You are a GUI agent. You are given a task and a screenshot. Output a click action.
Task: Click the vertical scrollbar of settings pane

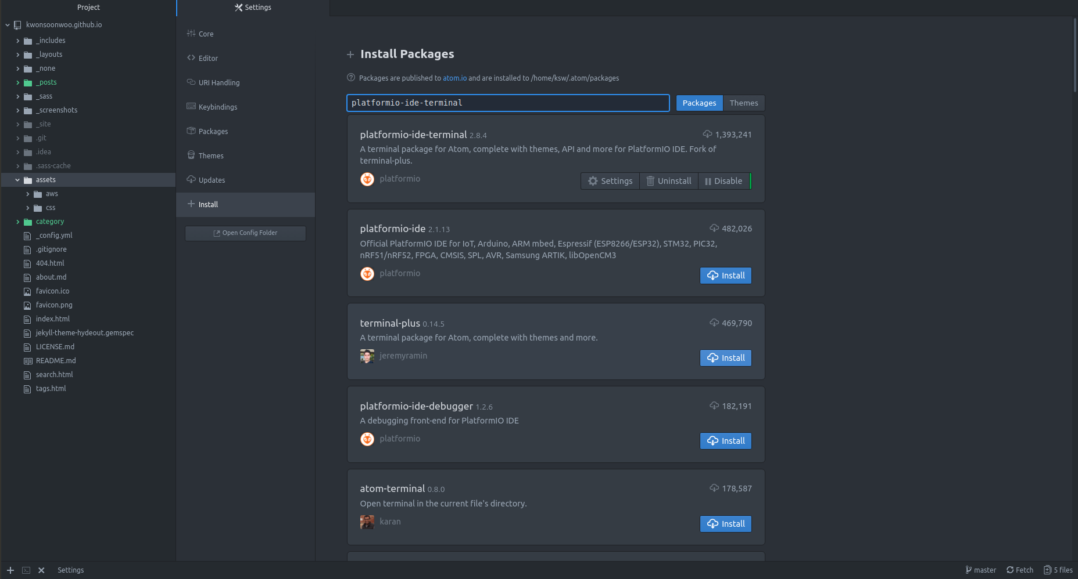[1075, 55]
